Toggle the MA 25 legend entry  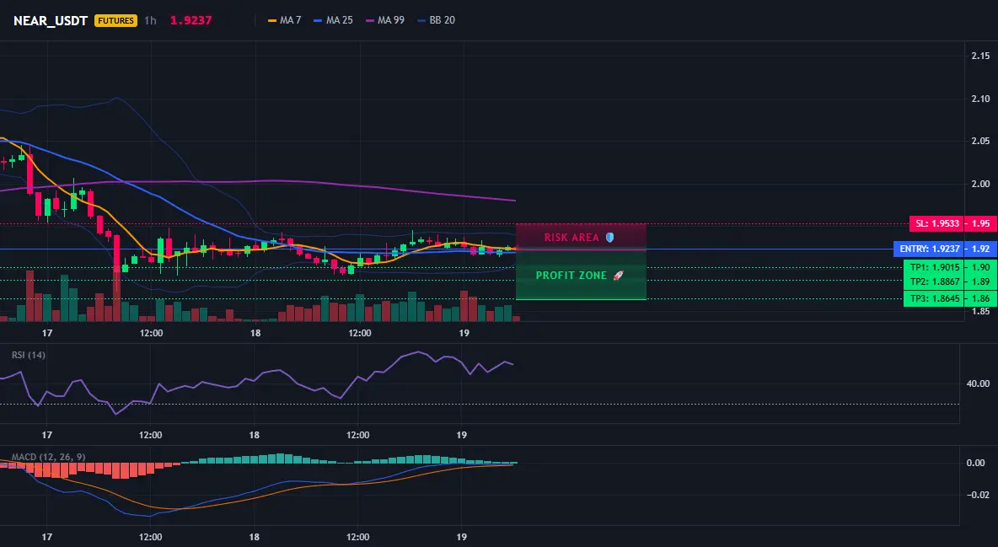[333, 20]
